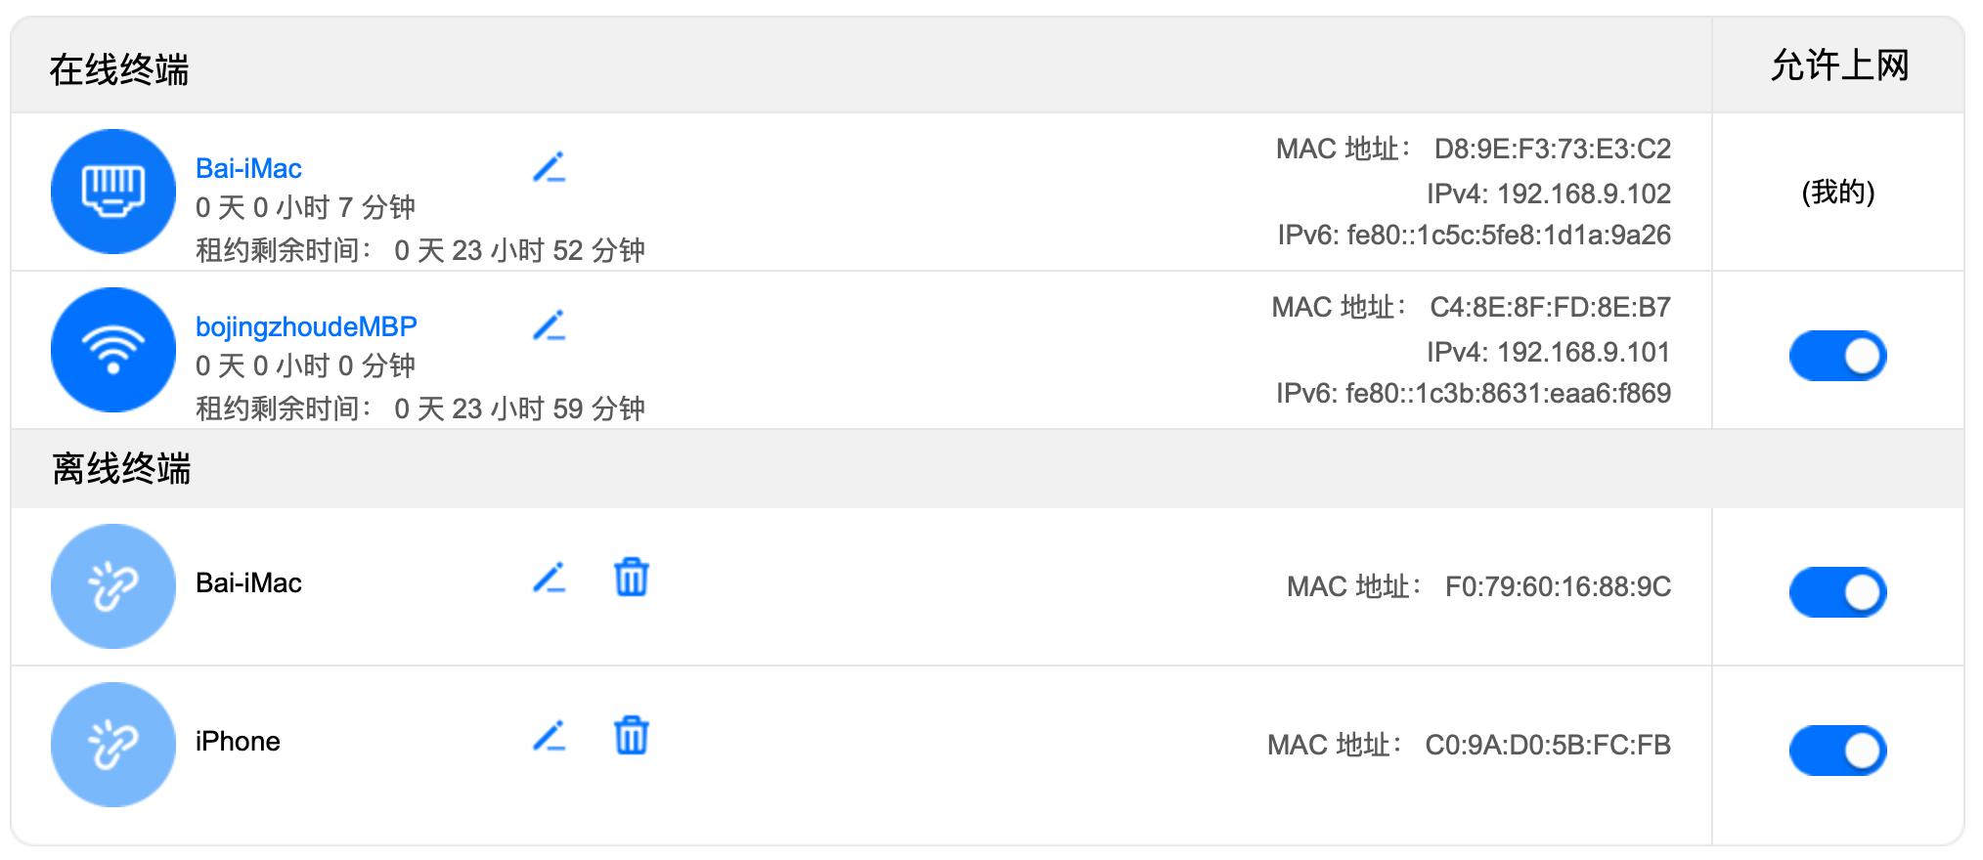Toggle internet access for offline Bai-iMac
The height and width of the screenshot is (860, 1983).
1837,592
